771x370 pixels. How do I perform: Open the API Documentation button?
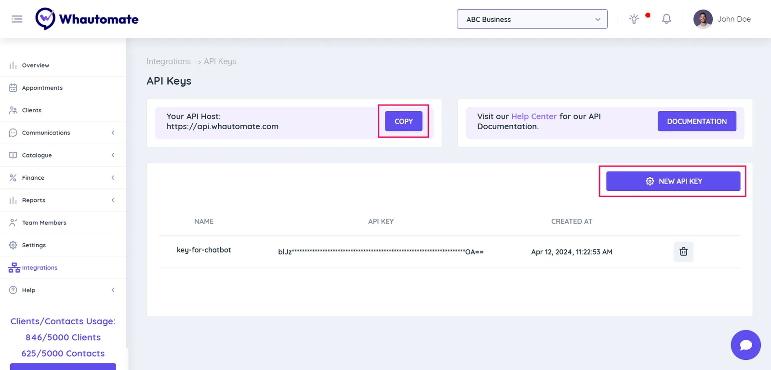(697, 121)
